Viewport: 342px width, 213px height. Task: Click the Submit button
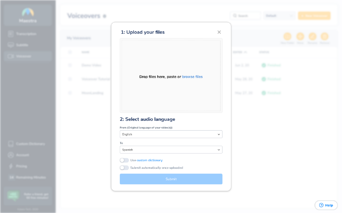(x=171, y=179)
